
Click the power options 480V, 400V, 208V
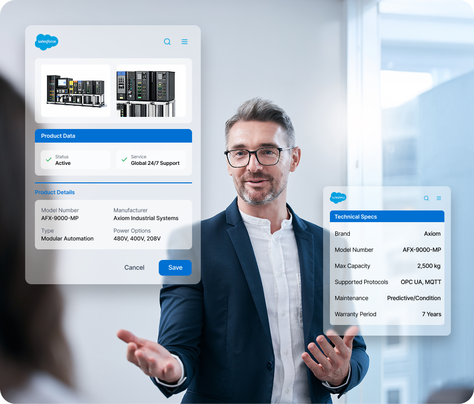click(137, 239)
